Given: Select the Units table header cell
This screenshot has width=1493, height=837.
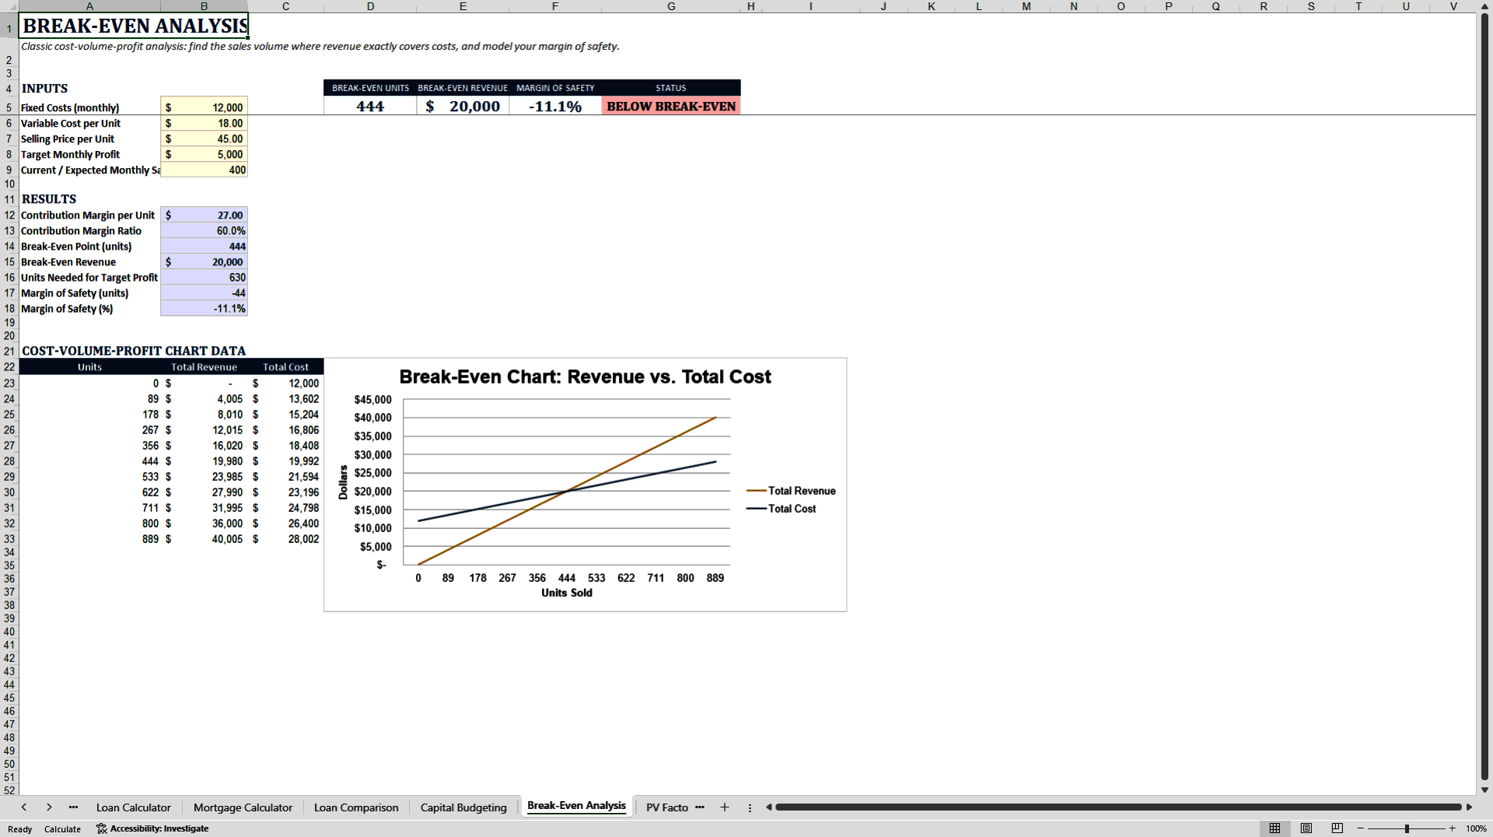Looking at the screenshot, I should (89, 367).
